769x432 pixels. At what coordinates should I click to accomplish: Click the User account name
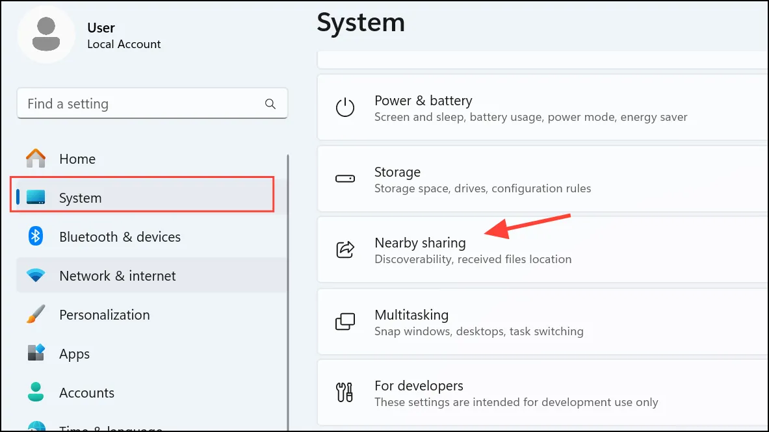101,28
